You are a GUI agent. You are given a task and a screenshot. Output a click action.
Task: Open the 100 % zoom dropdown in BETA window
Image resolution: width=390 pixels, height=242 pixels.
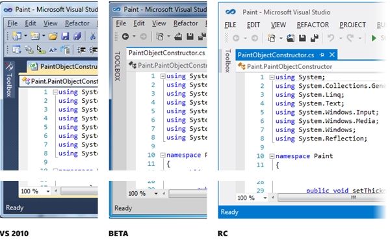coord(156,193)
